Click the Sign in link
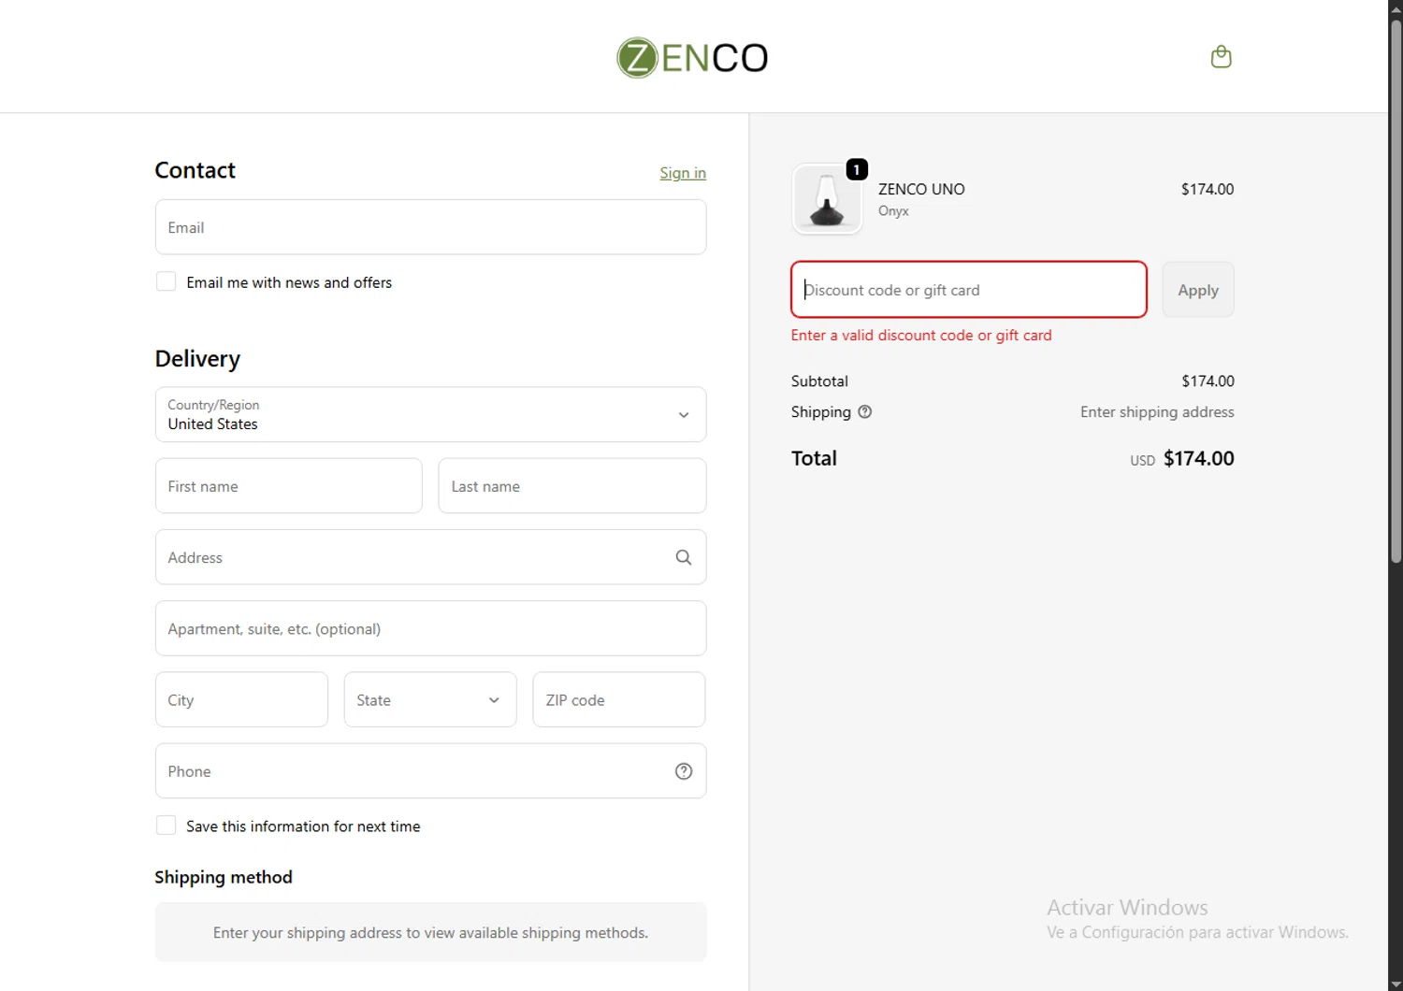Viewport: 1403px width, 991px height. (683, 173)
